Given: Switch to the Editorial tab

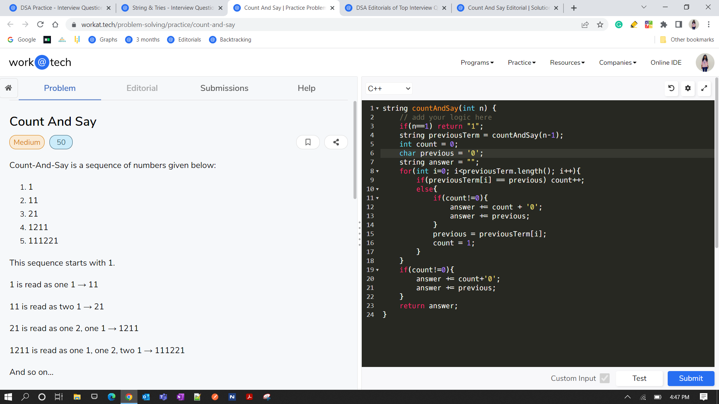Looking at the screenshot, I should (x=142, y=88).
